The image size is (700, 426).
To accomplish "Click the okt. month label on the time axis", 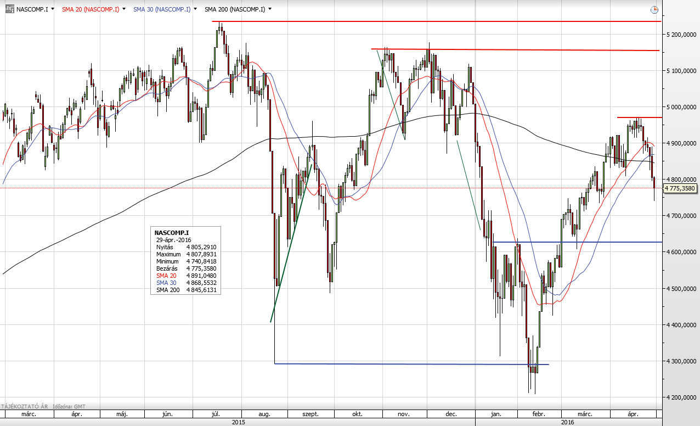I will (x=358, y=414).
